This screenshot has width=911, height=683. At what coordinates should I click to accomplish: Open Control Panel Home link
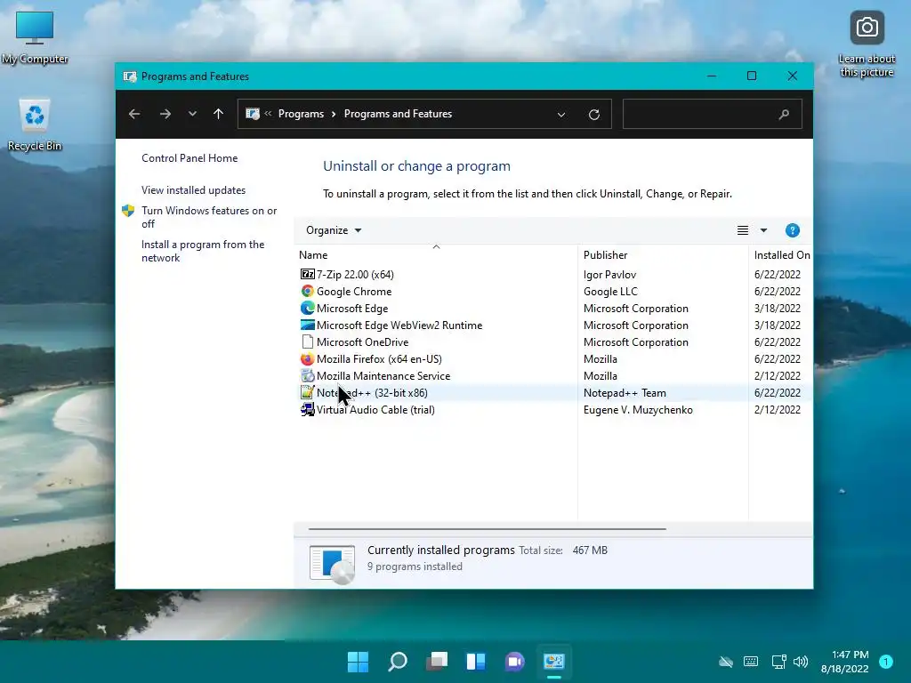click(x=189, y=158)
